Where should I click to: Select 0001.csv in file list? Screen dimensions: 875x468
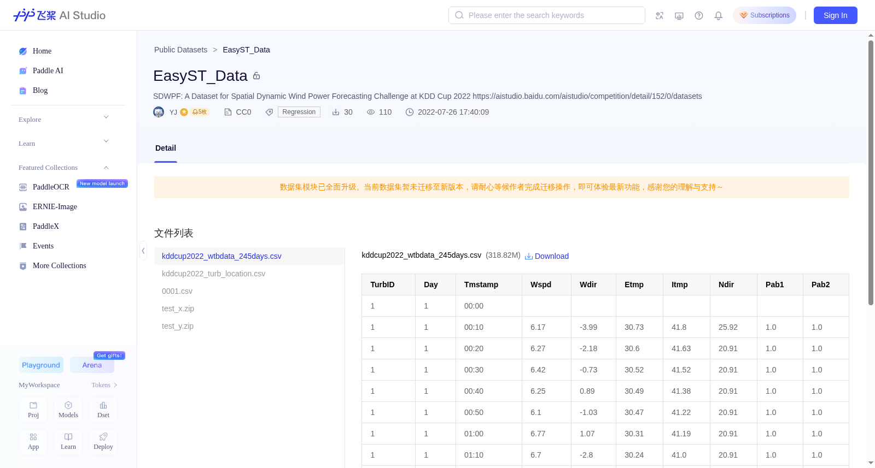click(x=249, y=291)
